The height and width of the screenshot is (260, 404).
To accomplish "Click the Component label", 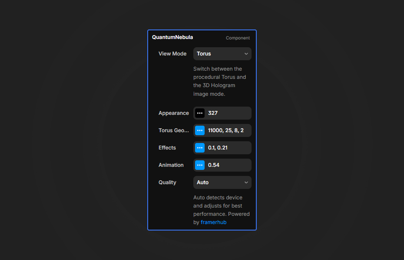I will tap(238, 38).
